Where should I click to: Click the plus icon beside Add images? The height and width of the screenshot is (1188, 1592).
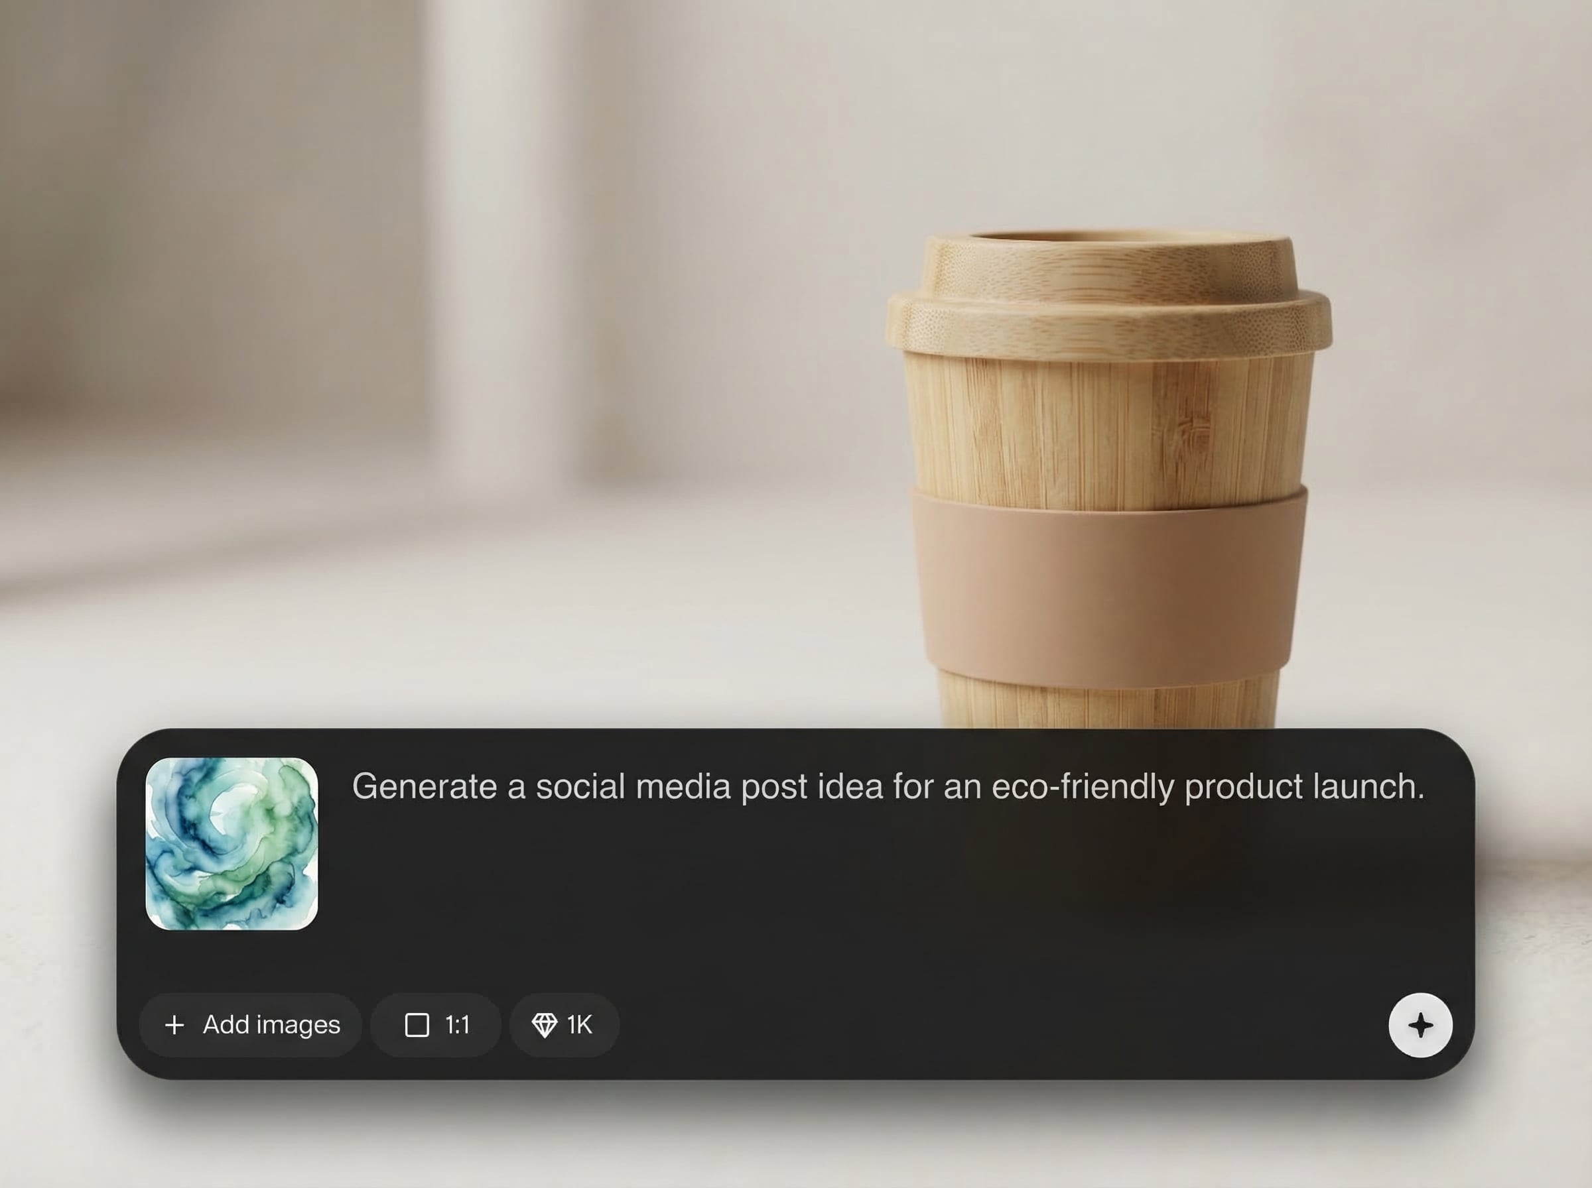(175, 1025)
